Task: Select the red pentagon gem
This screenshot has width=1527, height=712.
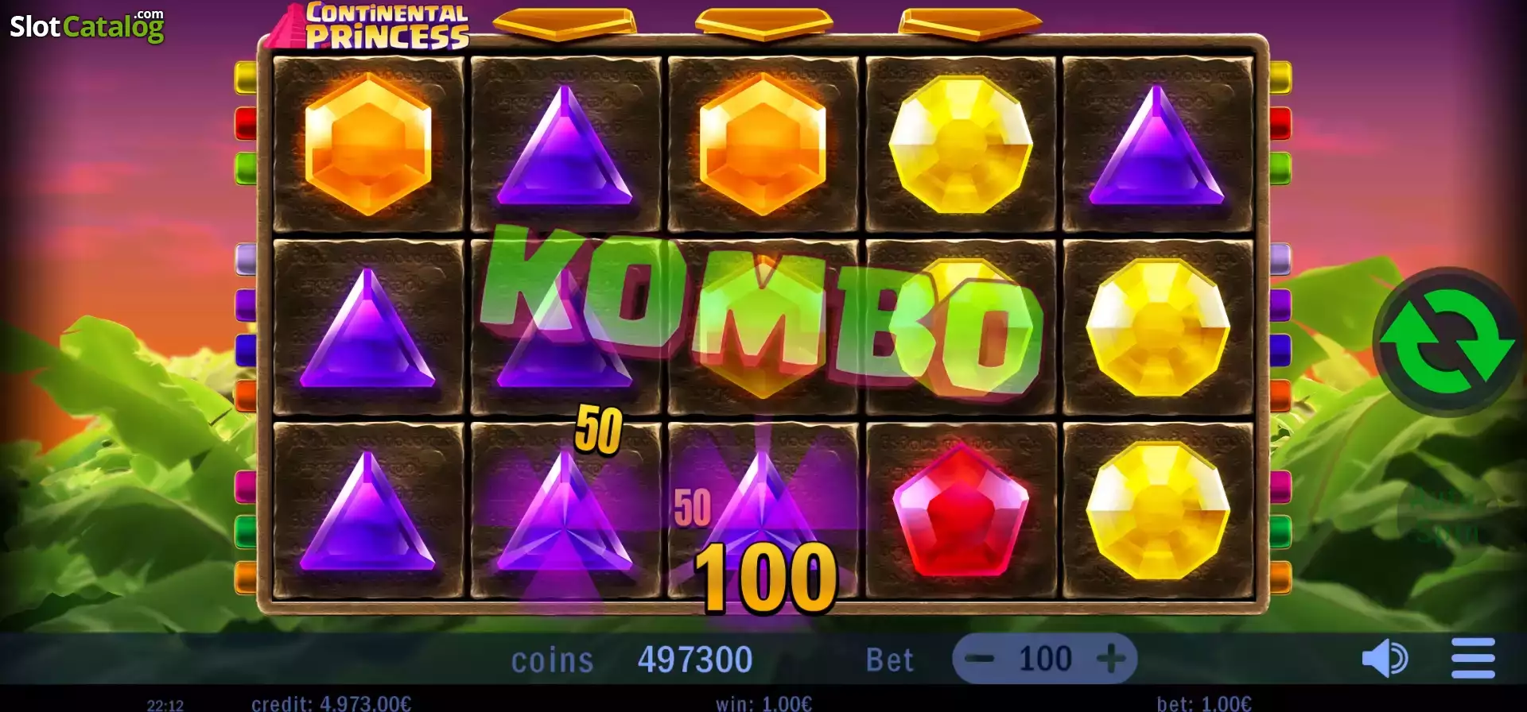Action: pyautogui.click(x=961, y=510)
